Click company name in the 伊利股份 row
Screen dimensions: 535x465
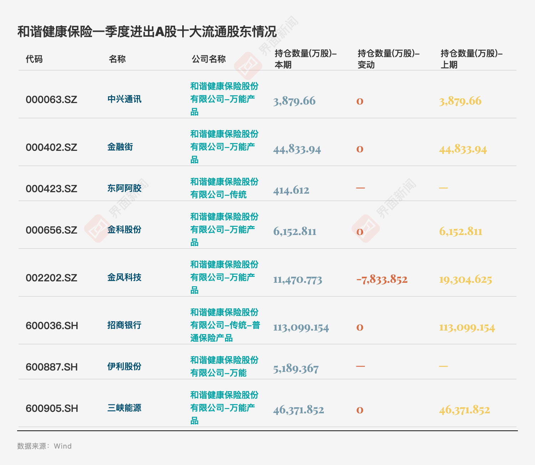(224, 366)
